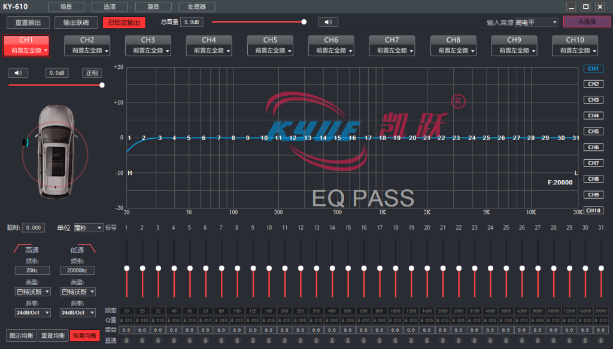This screenshot has width=613, height=349.
Task: Click the EQ band 1 gain slider
Action: tap(127, 268)
